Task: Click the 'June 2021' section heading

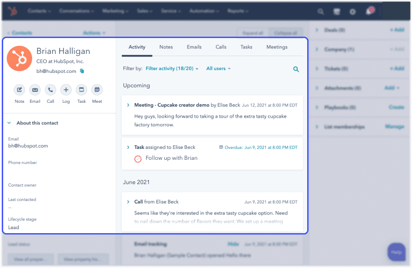Action: 136,182
